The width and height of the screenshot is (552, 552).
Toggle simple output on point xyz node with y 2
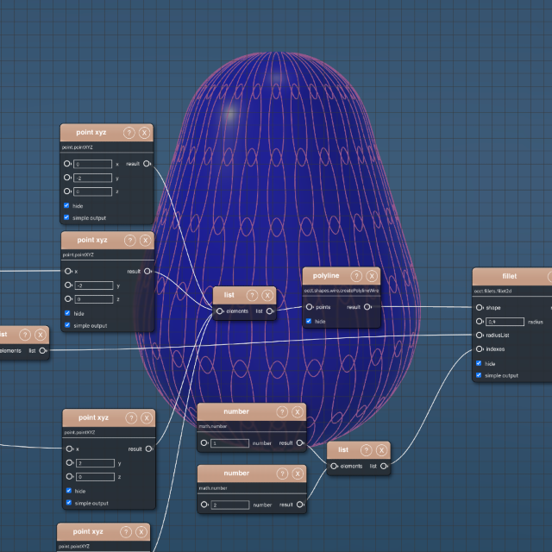(69, 503)
